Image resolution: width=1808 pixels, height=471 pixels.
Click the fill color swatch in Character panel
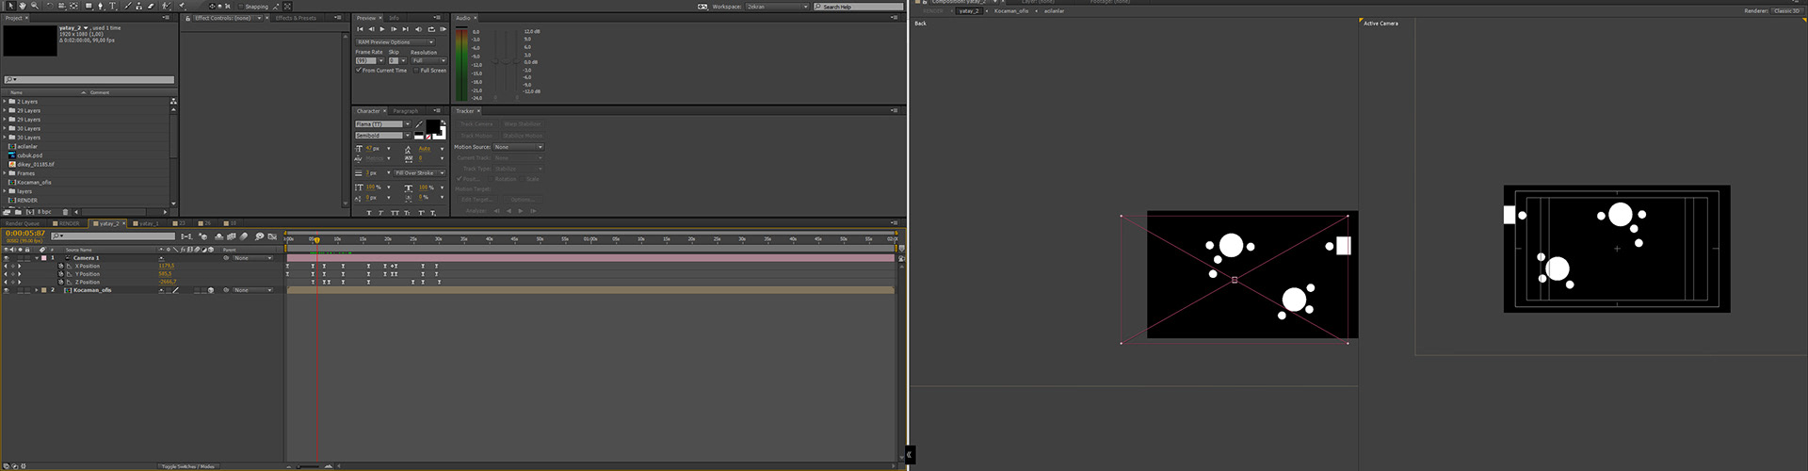[x=432, y=125]
